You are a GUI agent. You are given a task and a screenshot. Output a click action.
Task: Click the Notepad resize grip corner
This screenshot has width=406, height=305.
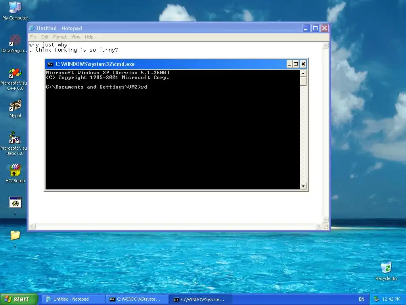tap(326, 227)
